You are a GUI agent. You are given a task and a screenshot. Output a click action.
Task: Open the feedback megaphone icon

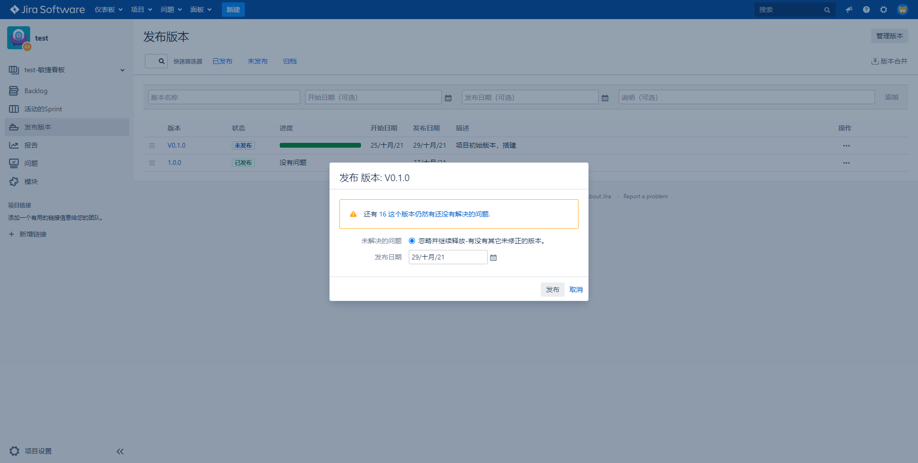849,10
